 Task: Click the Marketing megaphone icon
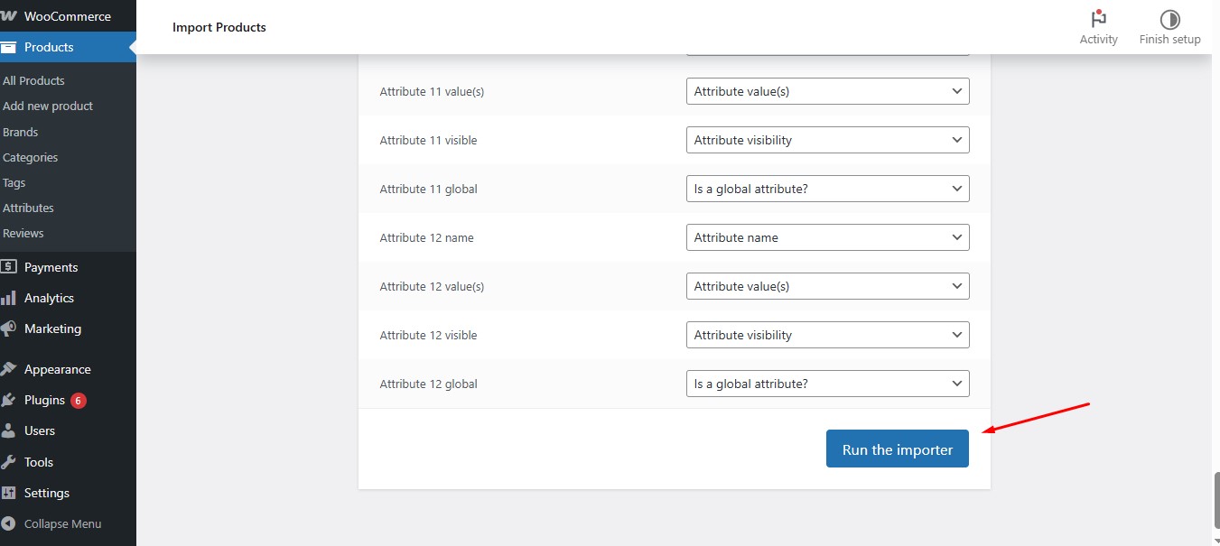tap(9, 329)
